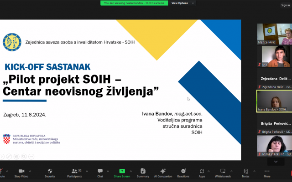This screenshot has width=292, height=182.
Task: Click 'Voditeljica programa' text on slide
Action: 180,120
